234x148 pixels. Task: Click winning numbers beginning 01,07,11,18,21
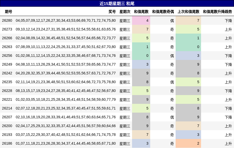(66, 143)
